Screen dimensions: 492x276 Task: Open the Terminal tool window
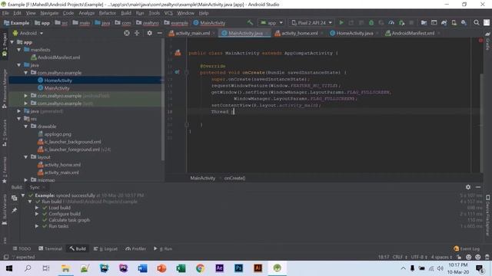click(x=50, y=248)
